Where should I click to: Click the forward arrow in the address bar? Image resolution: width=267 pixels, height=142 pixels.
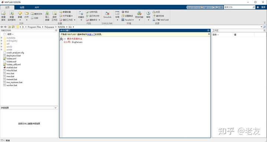[x=5, y=27]
